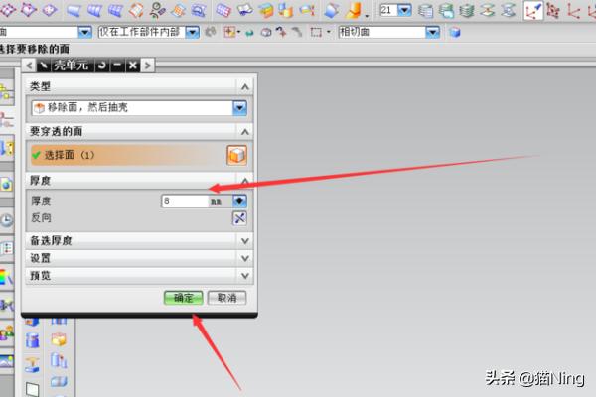596x397 pixels.
Task: Click the previous arrow left of 壳单元 title
Action: pyautogui.click(x=29, y=65)
